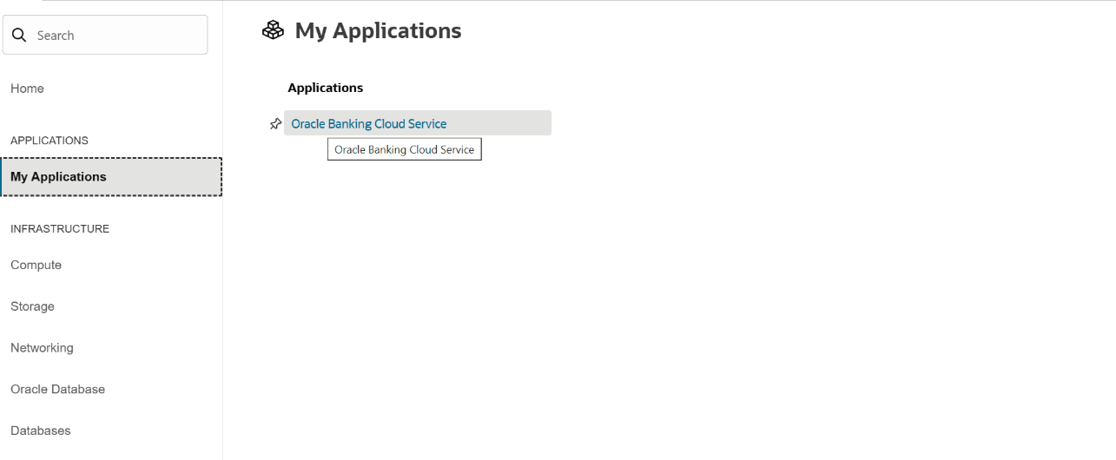1116x460 pixels.
Task: Click the INFRASTRUCTURE sidebar group header
Action: [60, 229]
